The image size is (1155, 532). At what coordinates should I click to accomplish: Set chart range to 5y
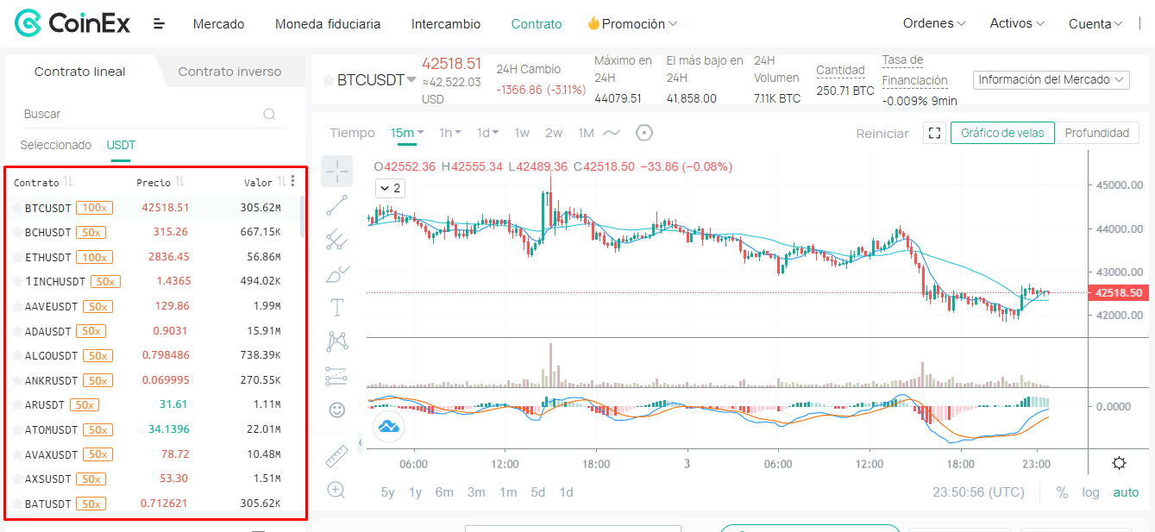[387, 492]
